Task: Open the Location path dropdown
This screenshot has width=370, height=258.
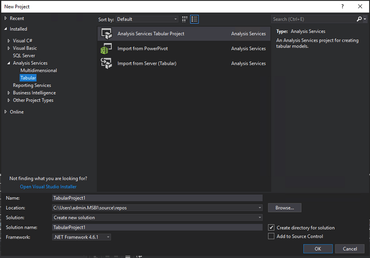Action: [259, 208]
